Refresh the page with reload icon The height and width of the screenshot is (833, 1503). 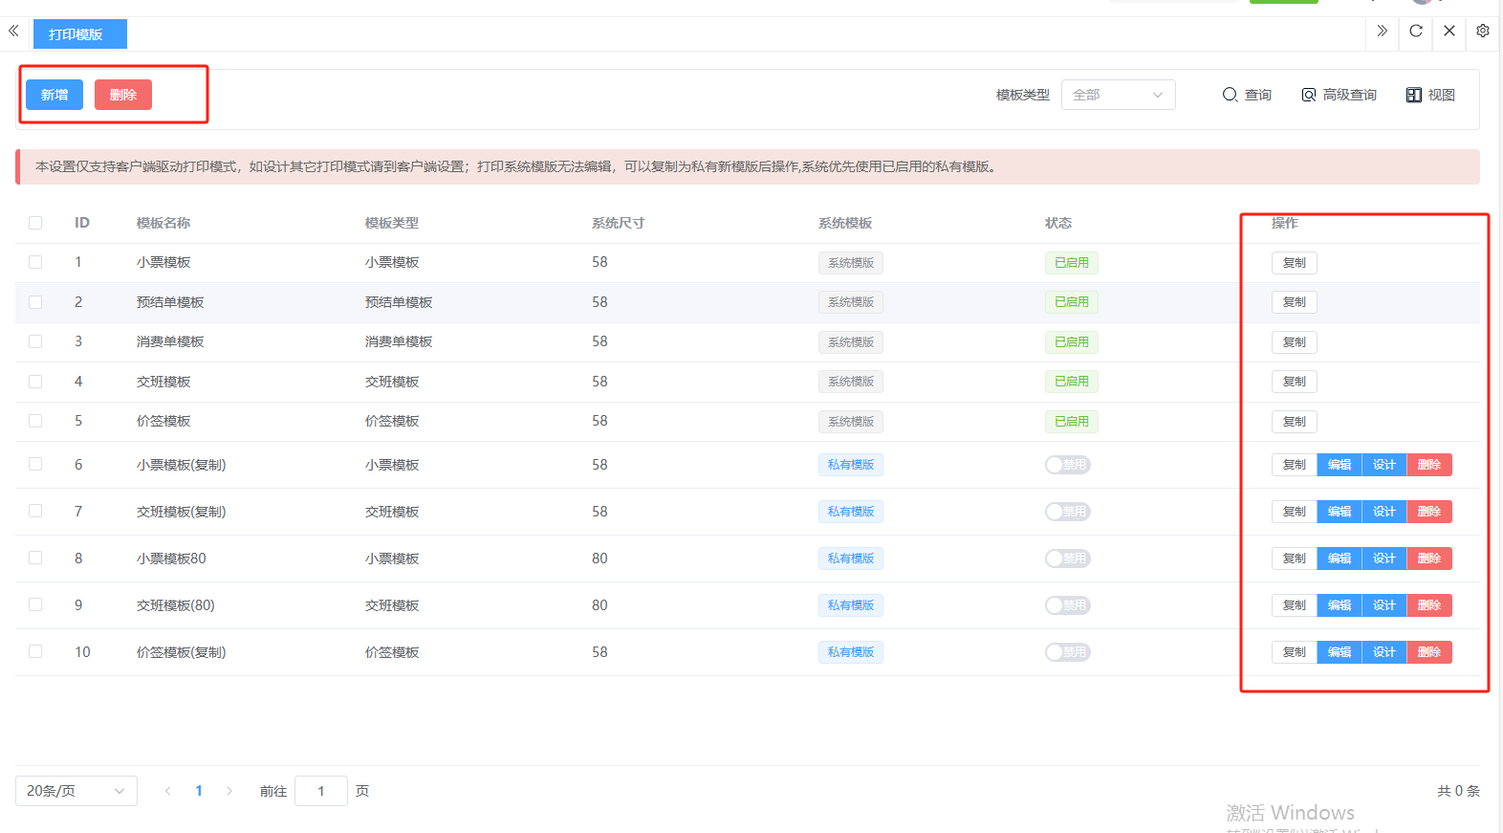click(x=1416, y=32)
